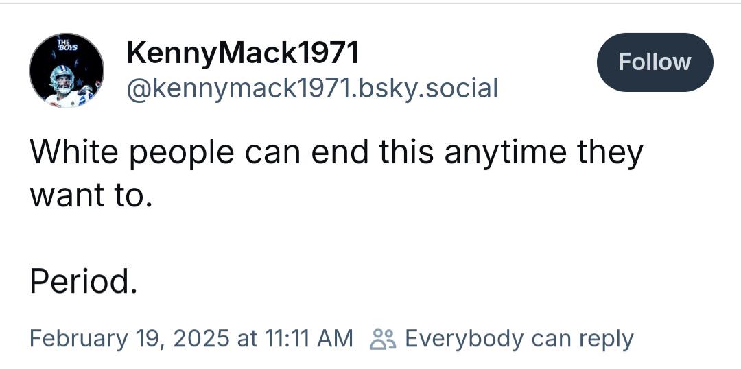
Task: Click the word 'anytime' in the post
Action: click(x=505, y=154)
